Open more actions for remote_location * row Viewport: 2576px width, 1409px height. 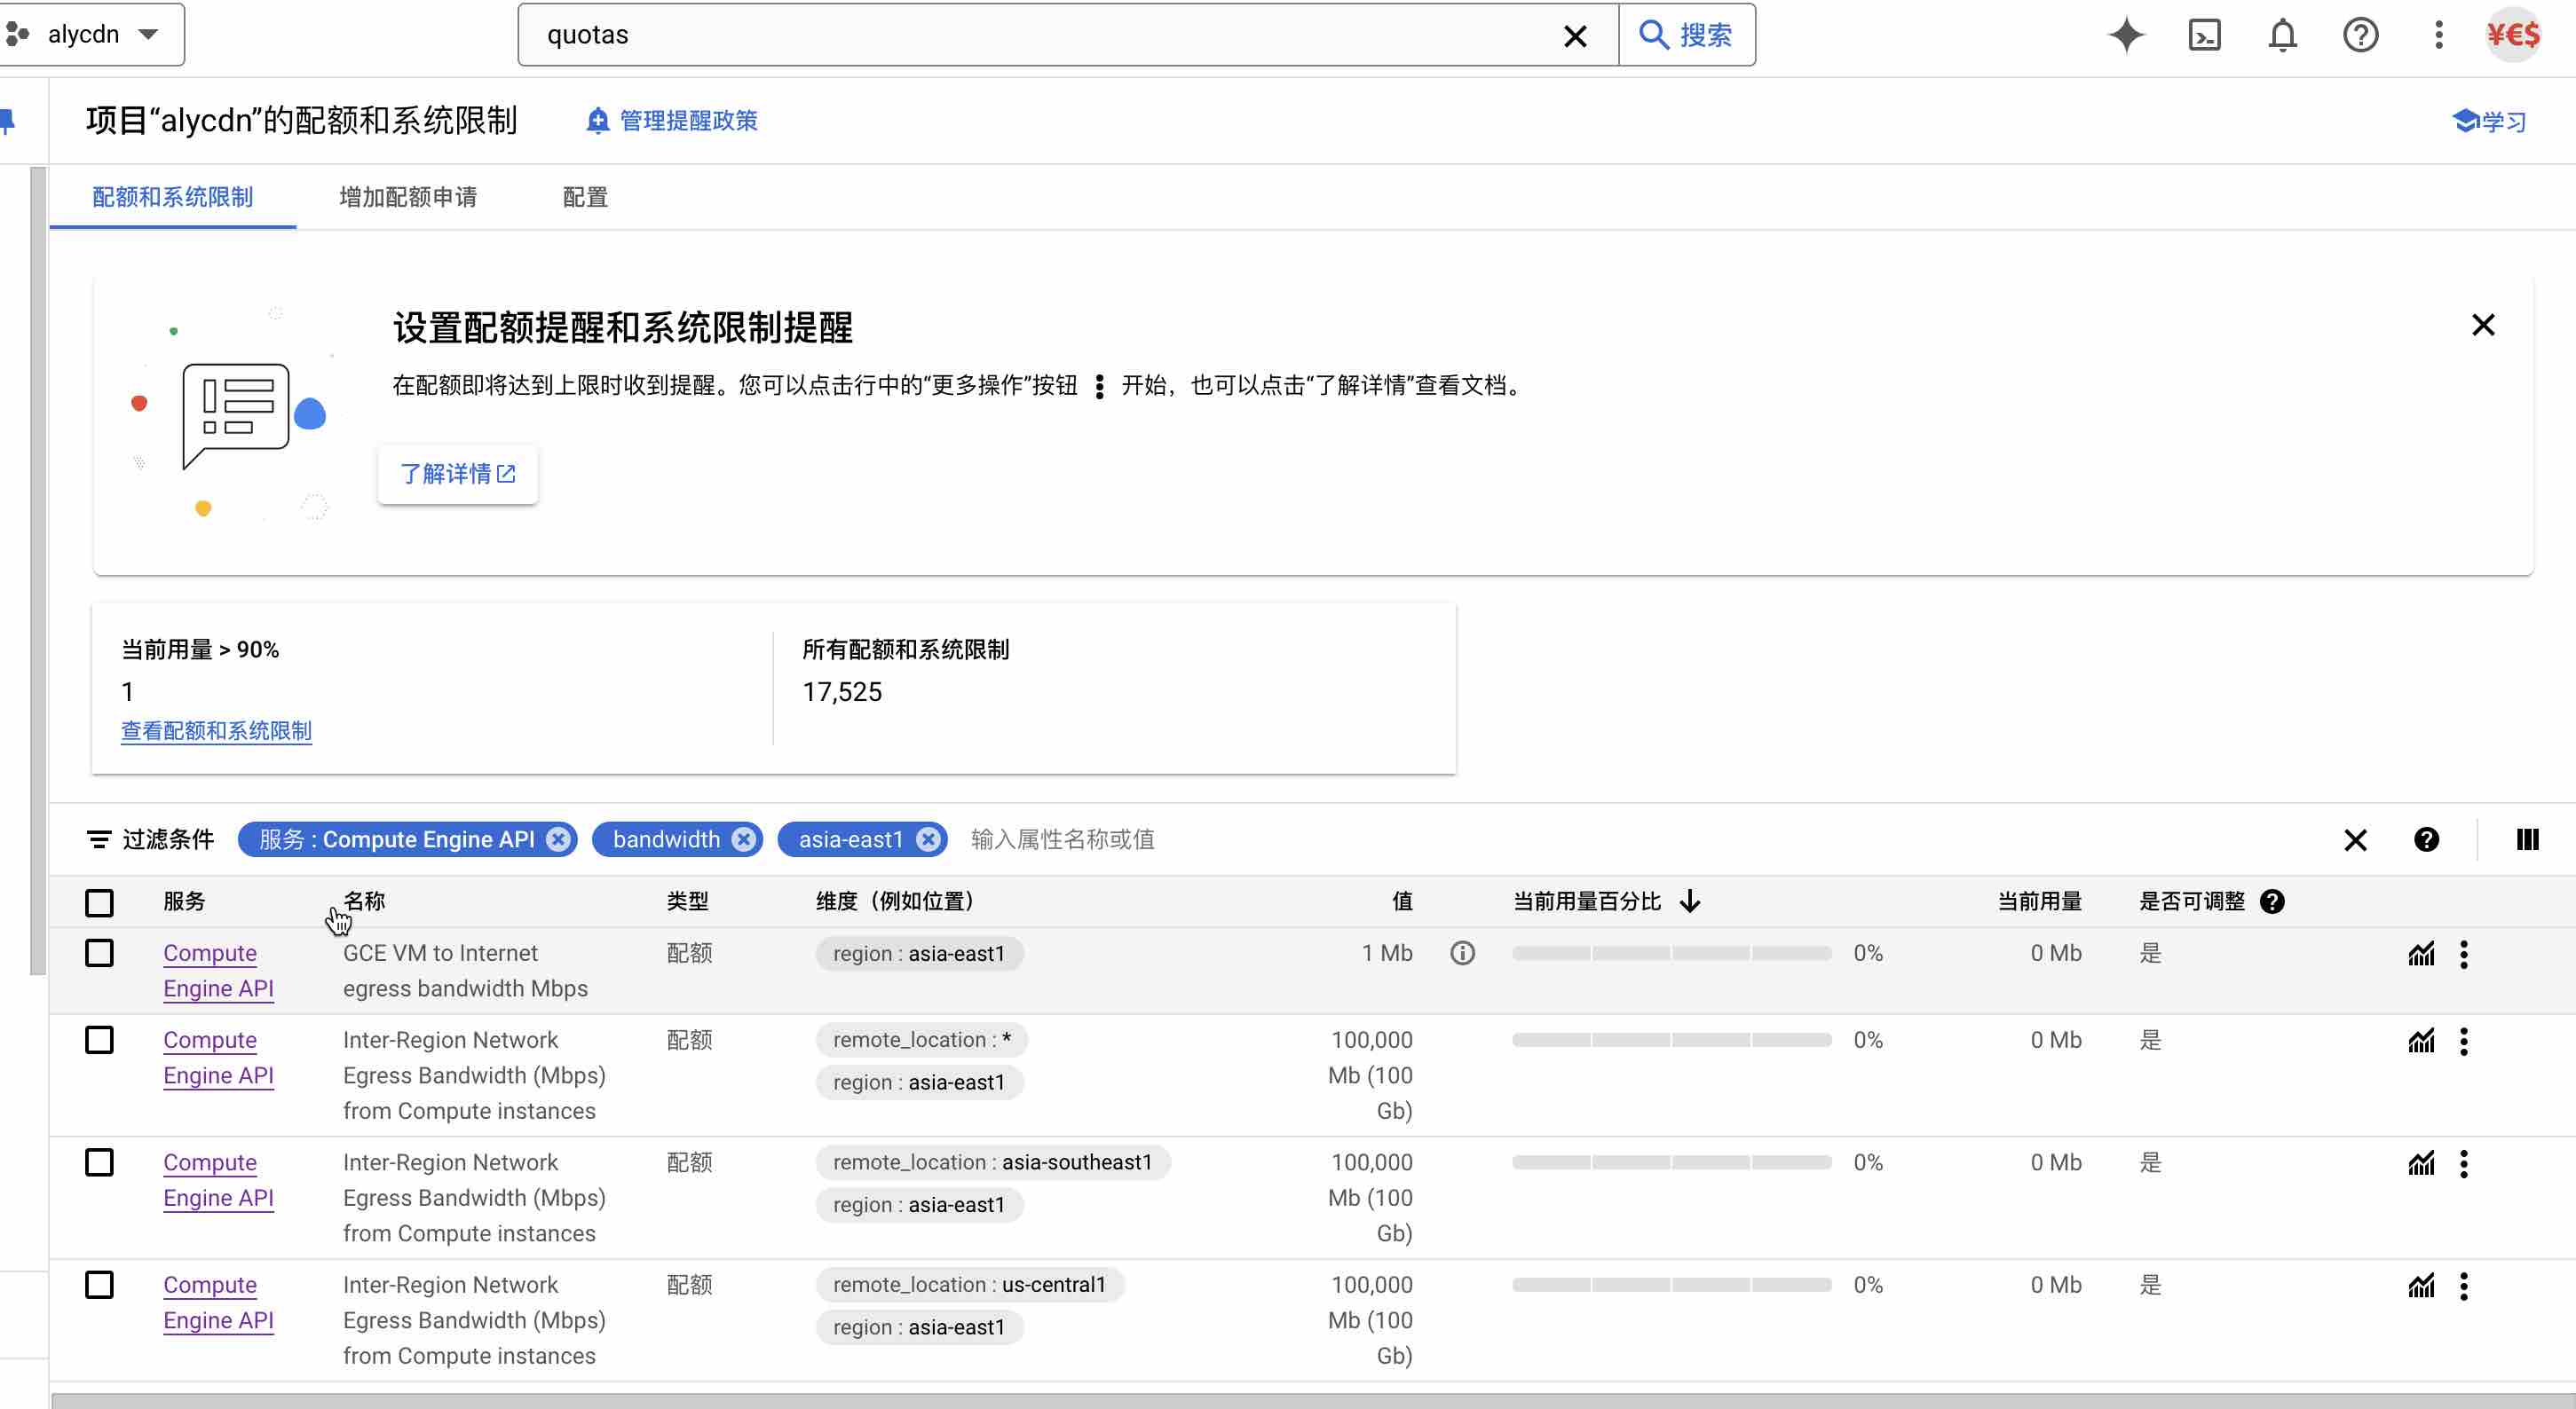click(x=2464, y=1042)
